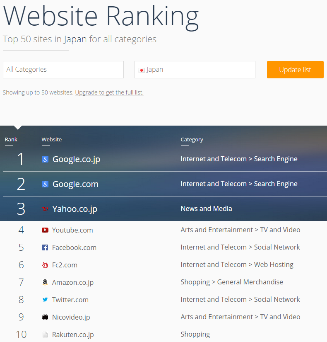Open the Amazon.co.jp site link
The width and height of the screenshot is (327, 342).
(x=73, y=282)
